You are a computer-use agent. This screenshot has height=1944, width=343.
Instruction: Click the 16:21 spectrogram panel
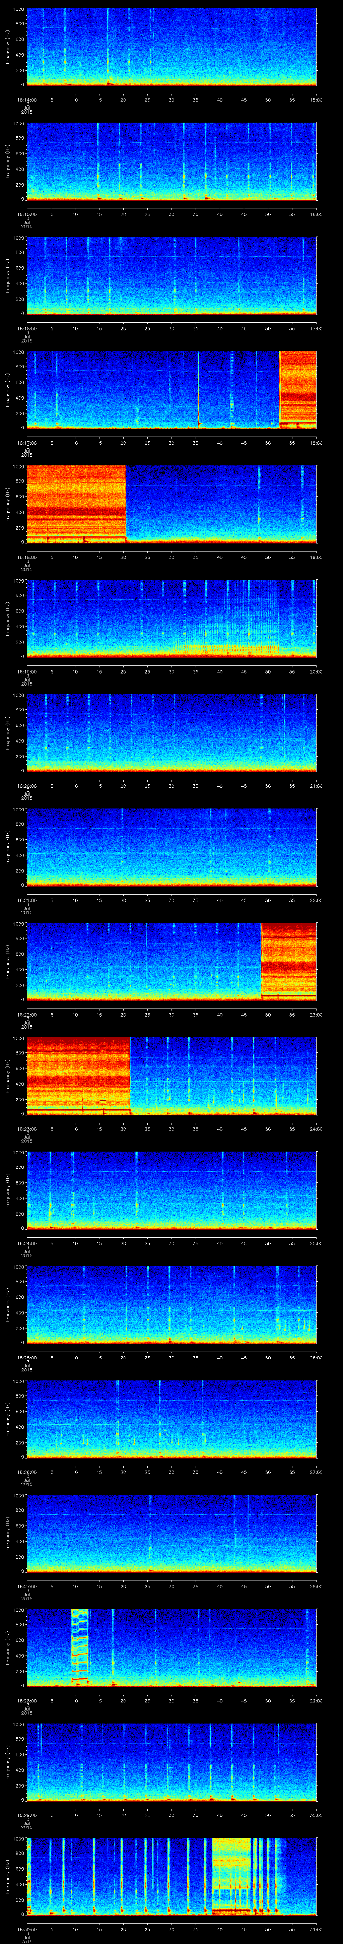171,847
